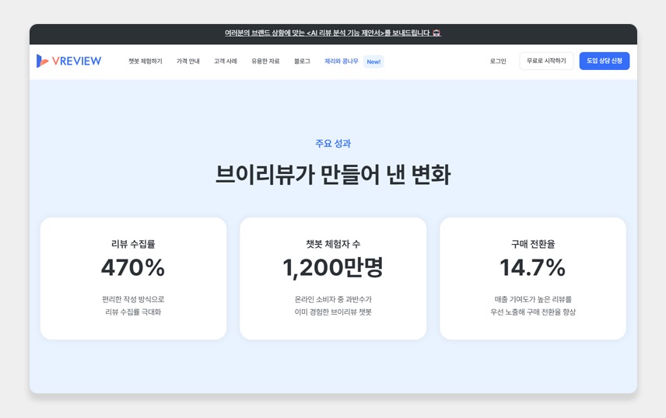Open the 블로그 link
666x418 pixels.
click(302, 61)
